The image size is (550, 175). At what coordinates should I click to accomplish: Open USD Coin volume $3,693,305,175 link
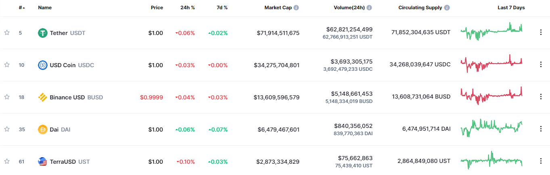(351, 62)
